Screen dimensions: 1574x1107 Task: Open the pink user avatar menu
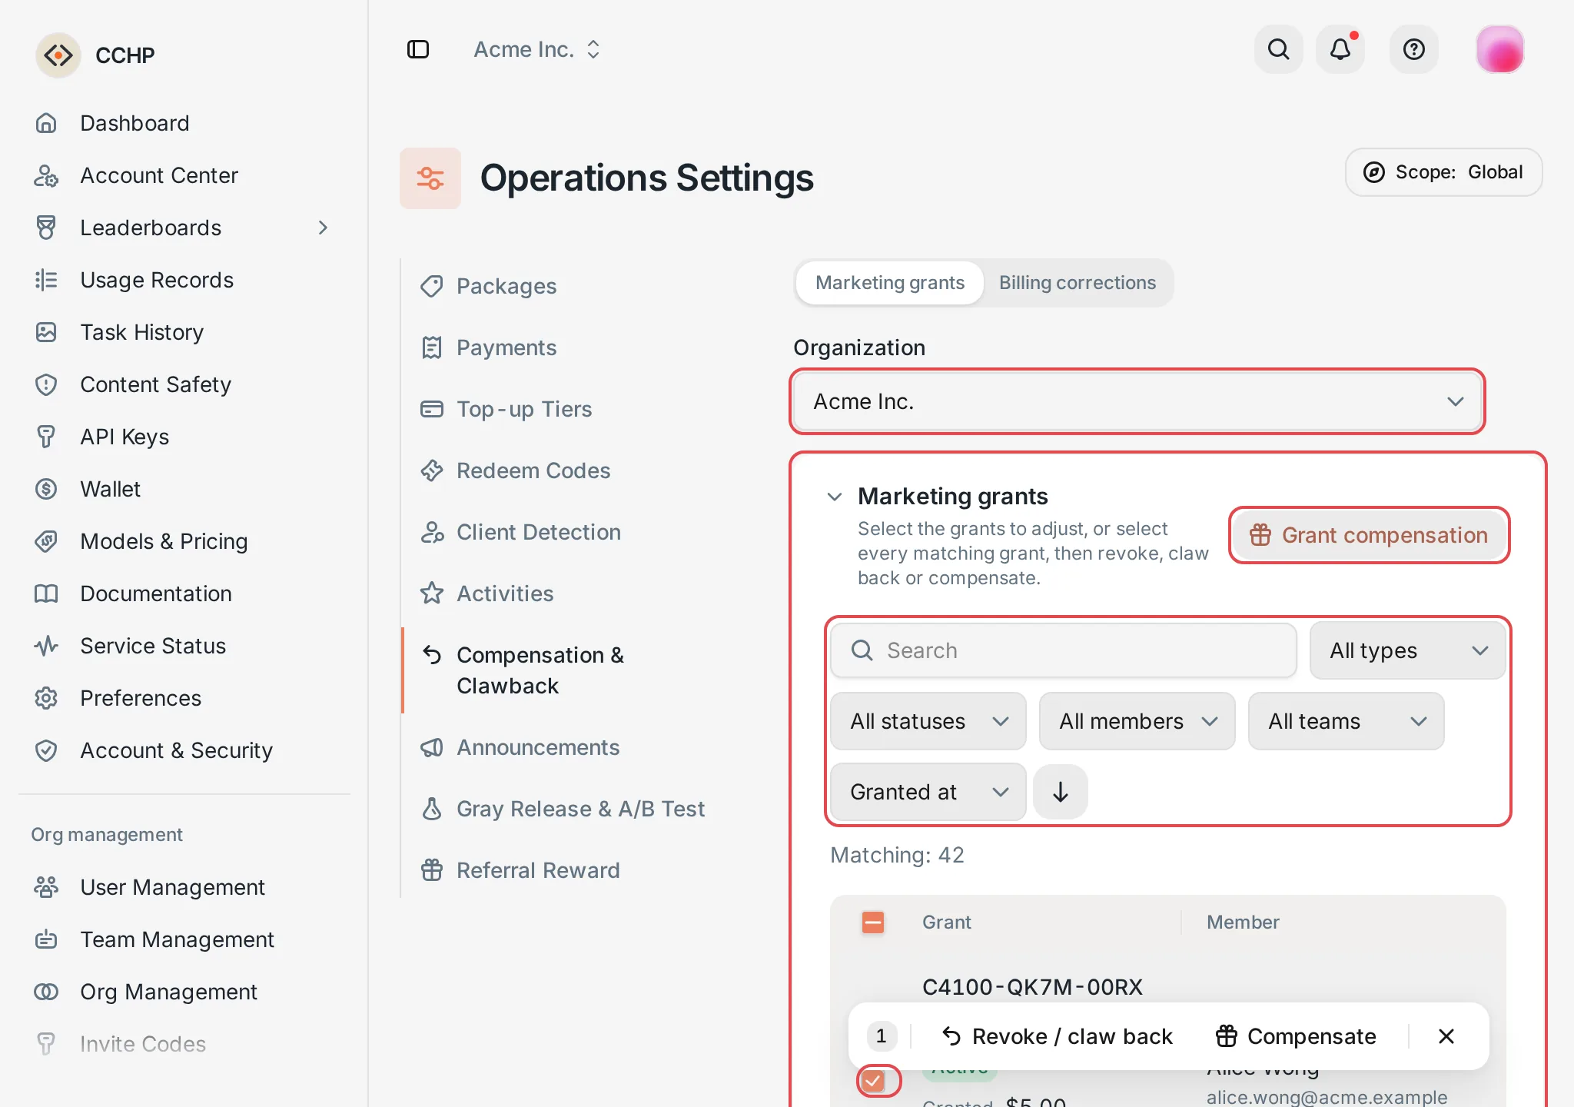pyautogui.click(x=1499, y=49)
